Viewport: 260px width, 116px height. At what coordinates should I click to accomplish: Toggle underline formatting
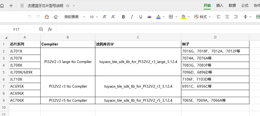140,17
